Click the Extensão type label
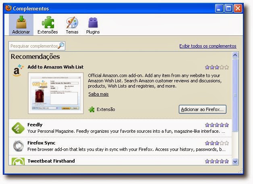 coord(106,109)
